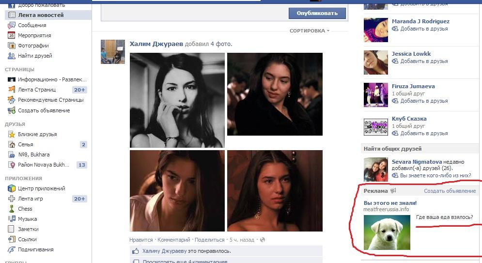Click Халиму Джураеву name in likes line
The image size is (482, 263).
(x=164, y=251)
